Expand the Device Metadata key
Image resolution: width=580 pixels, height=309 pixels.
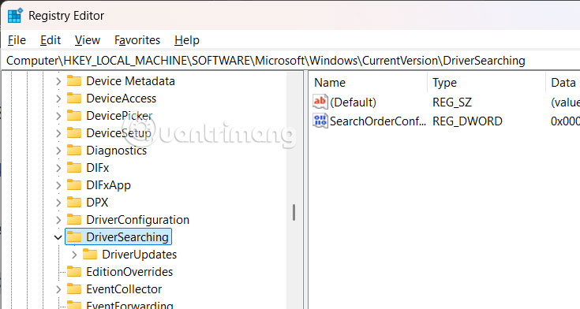[58, 81]
